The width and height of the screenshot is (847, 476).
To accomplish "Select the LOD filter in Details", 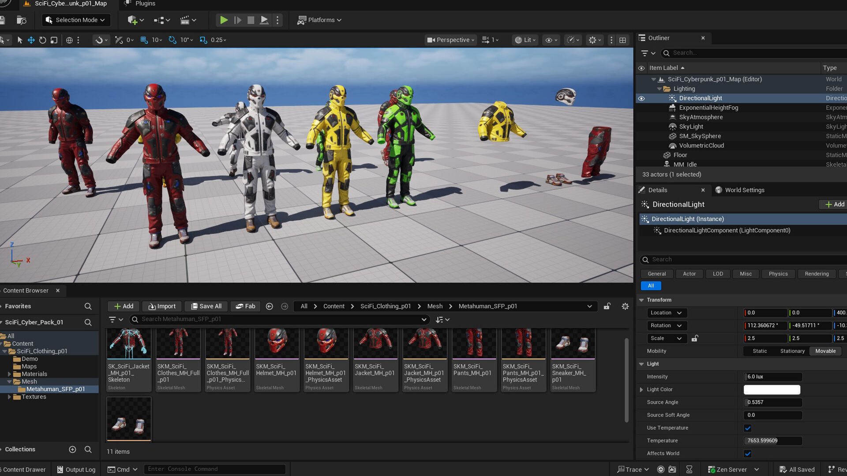I will [x=718, y=274].
